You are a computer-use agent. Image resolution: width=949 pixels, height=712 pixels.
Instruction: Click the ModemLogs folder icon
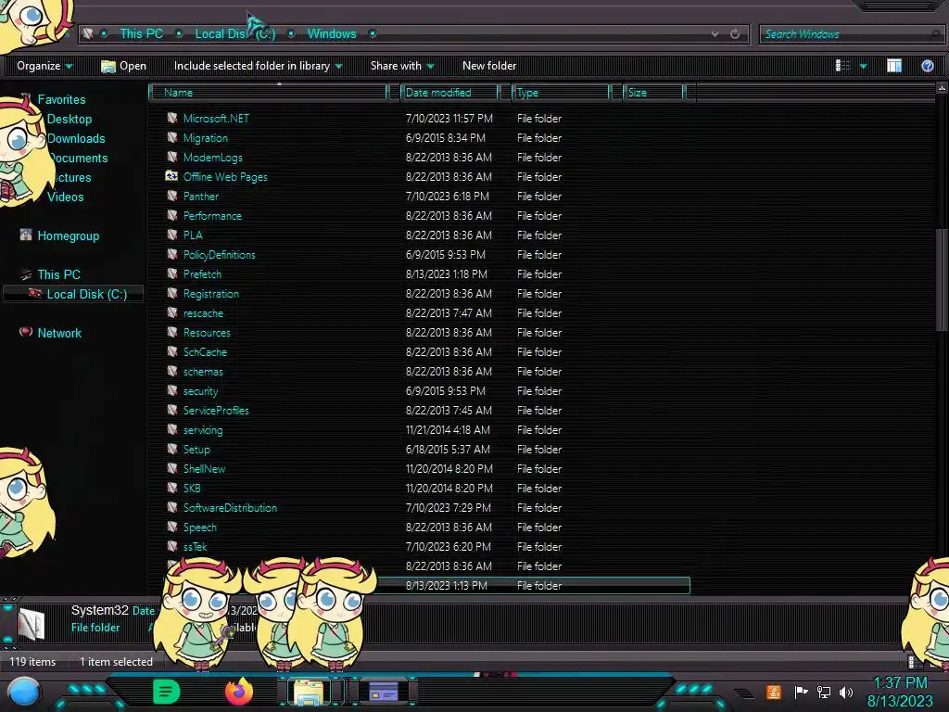pyautogui.click(x=171, y=157)
